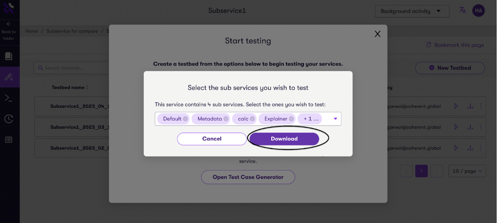The height and width of the screenshot is (223, 500).
Task: Remove the Default sub service chip
Action: pyautogui.click(x=185, y=119)
